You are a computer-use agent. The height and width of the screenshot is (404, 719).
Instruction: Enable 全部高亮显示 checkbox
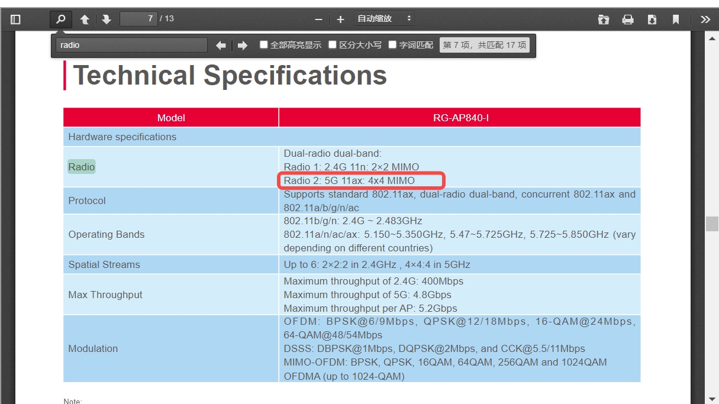point(264,44)
